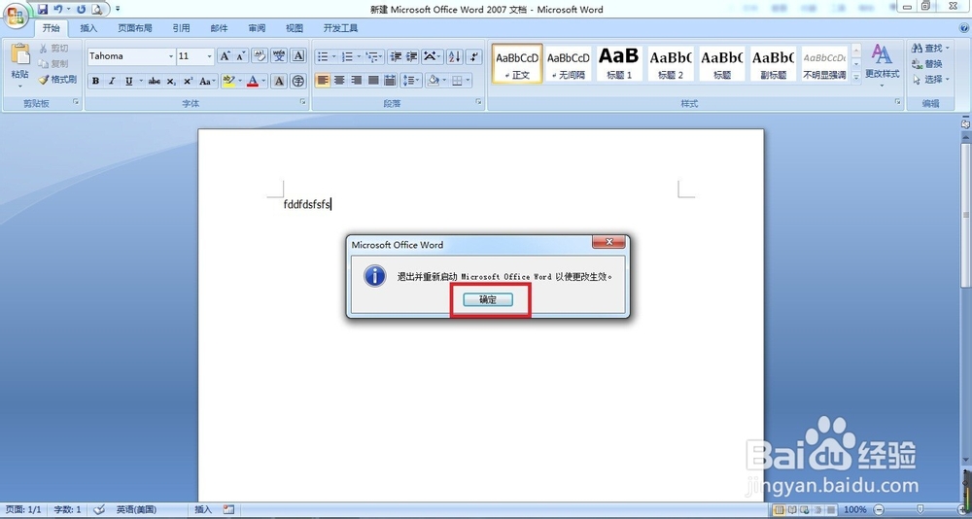Align text to the right
Screen dimensions: 972x519
pos(357,81)
